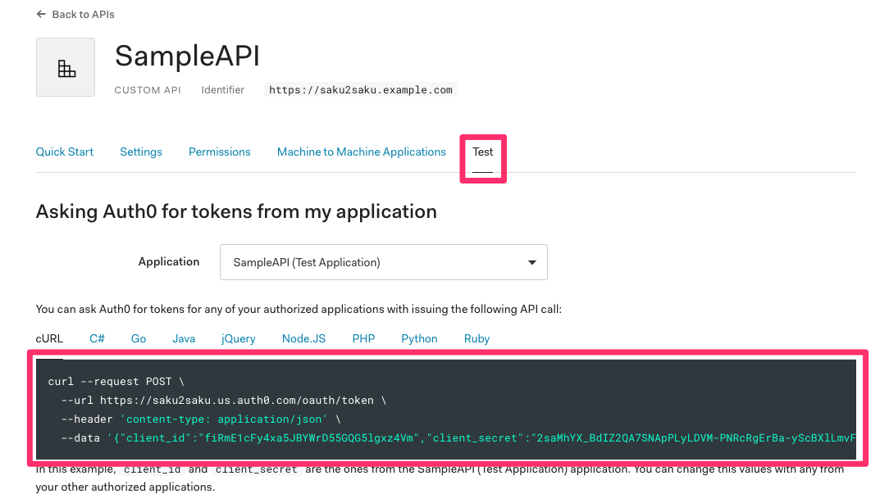Click the content-type header line in code
This screenshot has width=880, height=503.
click(201, 419)
